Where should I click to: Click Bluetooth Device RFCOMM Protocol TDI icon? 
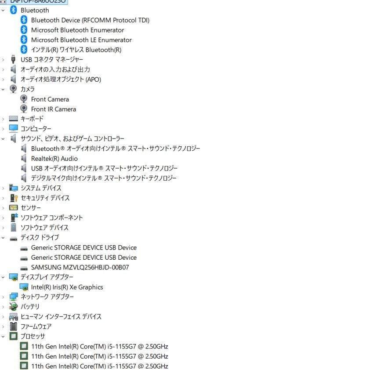click(24, 20)
